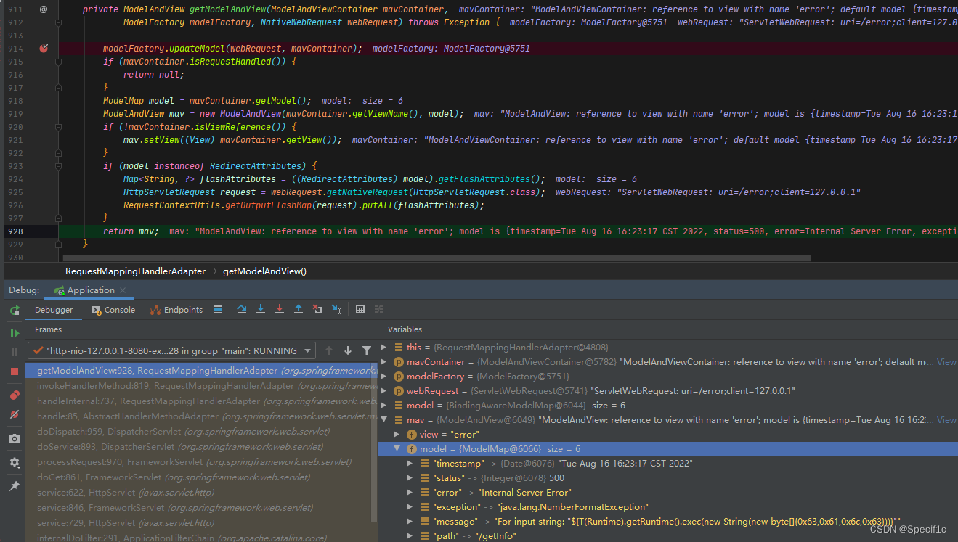Click the Rerun Application debug icon
The image size is (958, 542).
pos(15,311)
